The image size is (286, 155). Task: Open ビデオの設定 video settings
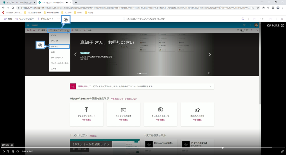(275, 26)
